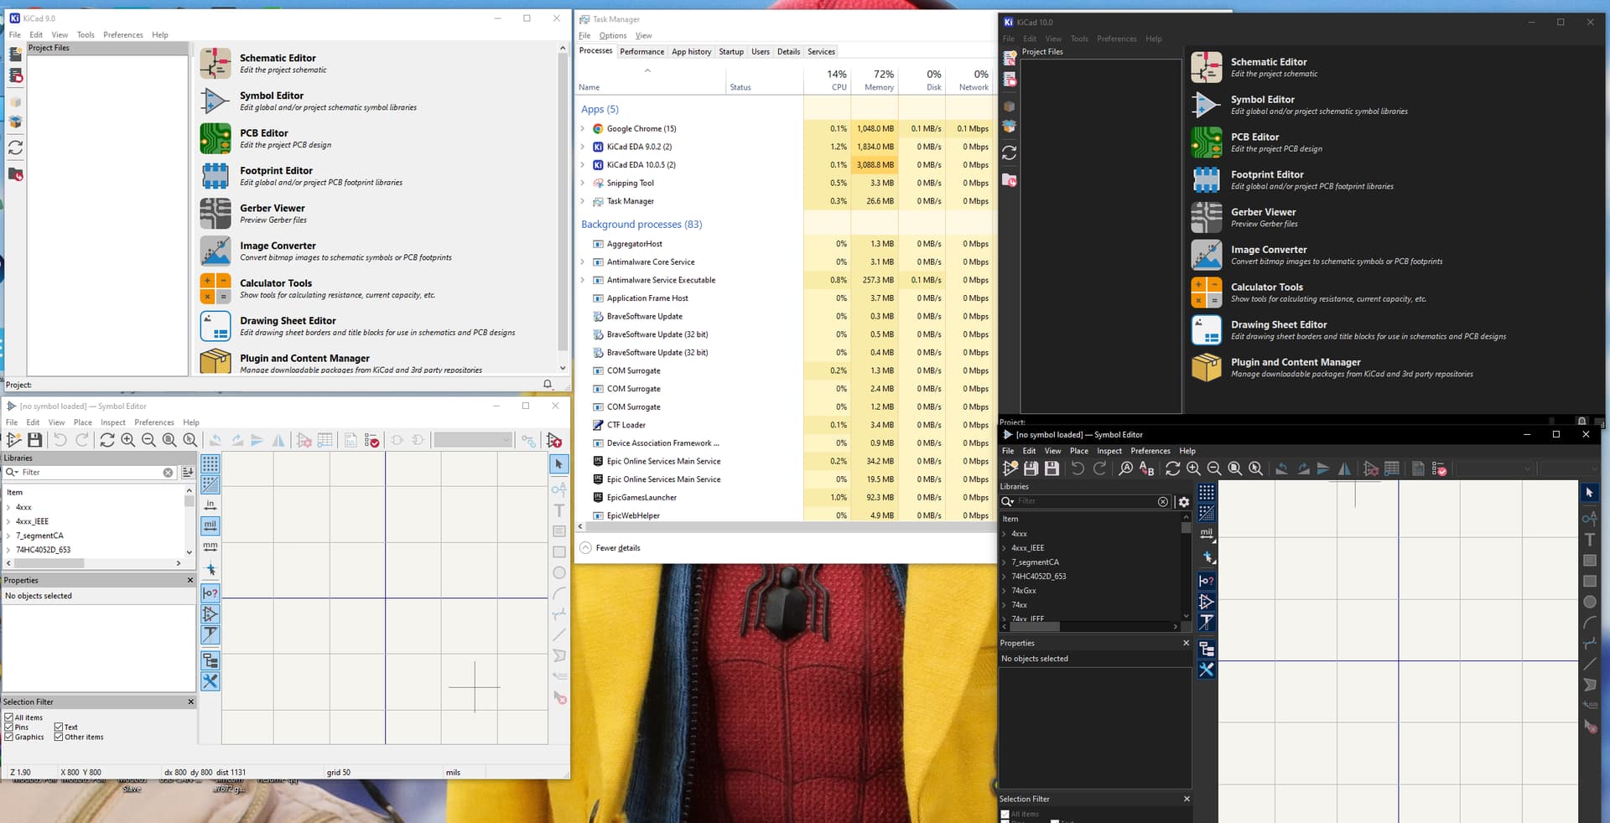Sort Task Manager processes by Memory column
The image size is (1610, 823).
[875, 80]
